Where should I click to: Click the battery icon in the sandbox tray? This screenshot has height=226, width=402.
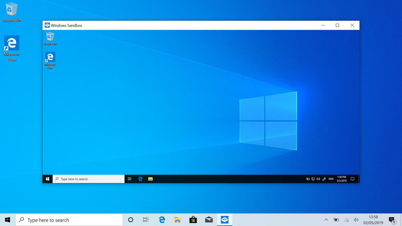click(308, 179)
